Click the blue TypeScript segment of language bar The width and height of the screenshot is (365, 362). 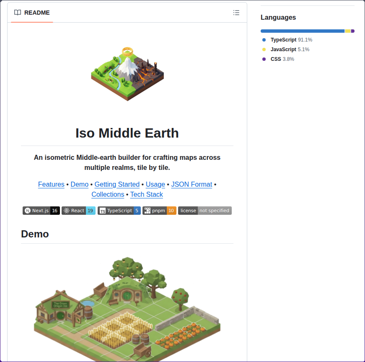[x=303, y=31]
